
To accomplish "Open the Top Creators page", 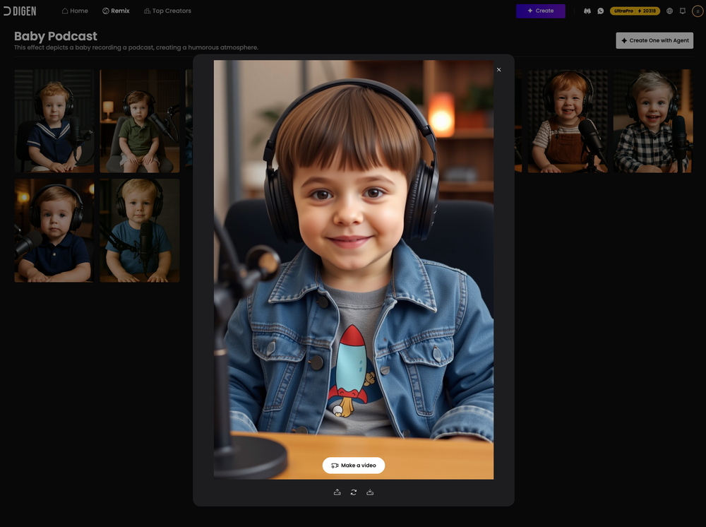I will [167, 11].
